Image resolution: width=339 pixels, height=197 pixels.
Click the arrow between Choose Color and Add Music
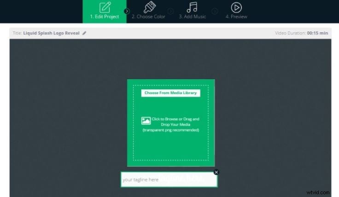click(x=171, y=11)
